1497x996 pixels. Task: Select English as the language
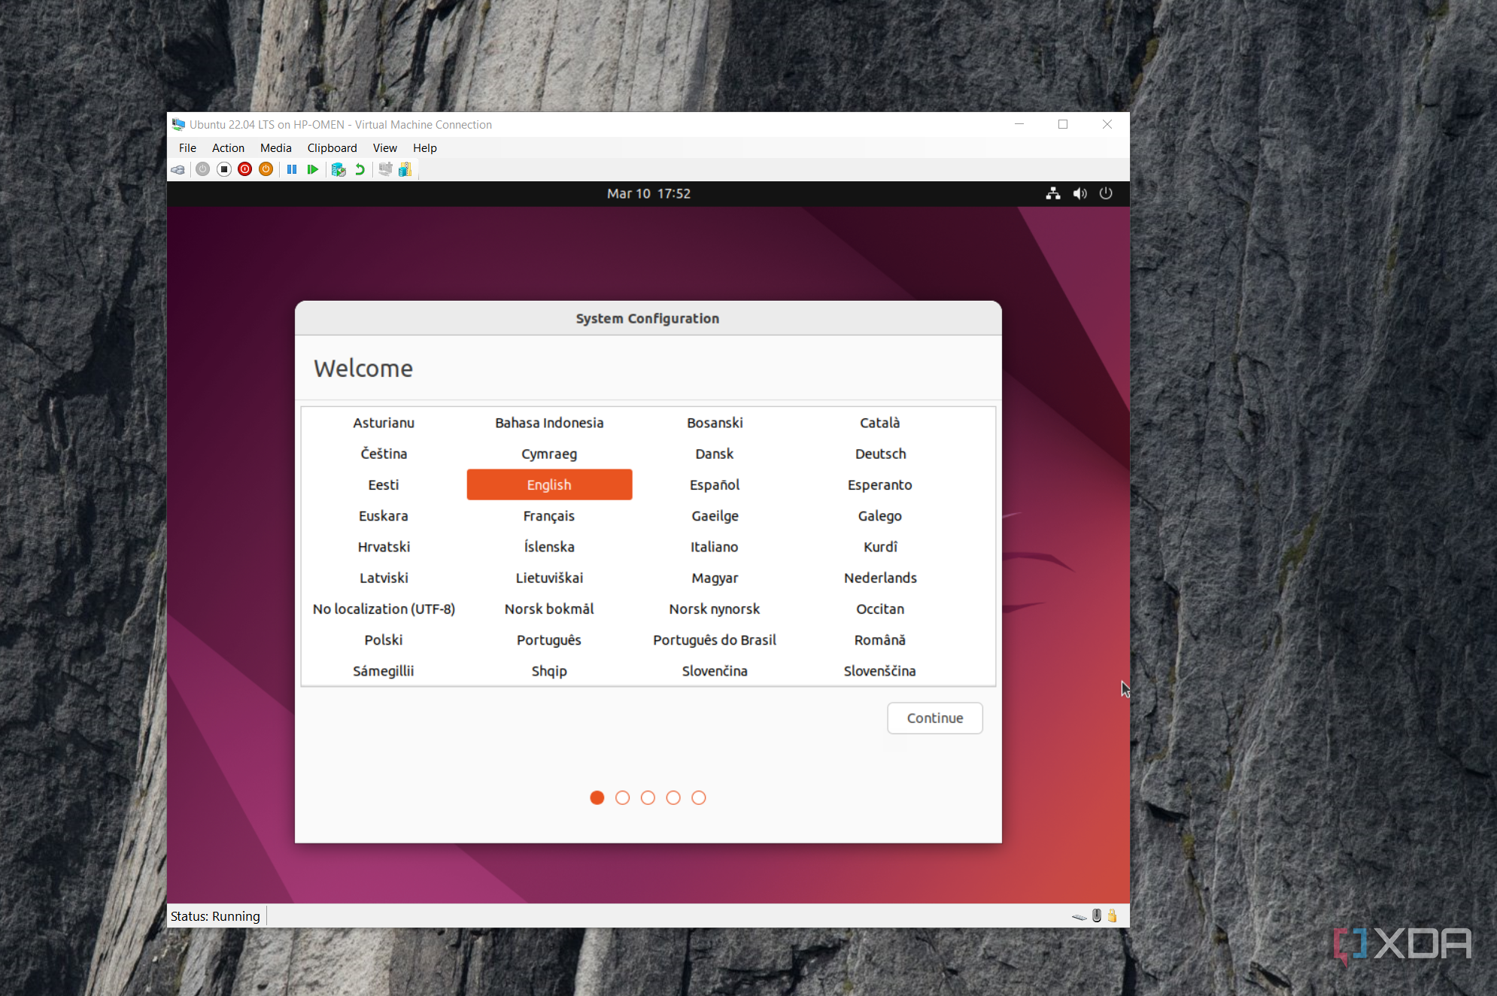[x=549, y=484]
